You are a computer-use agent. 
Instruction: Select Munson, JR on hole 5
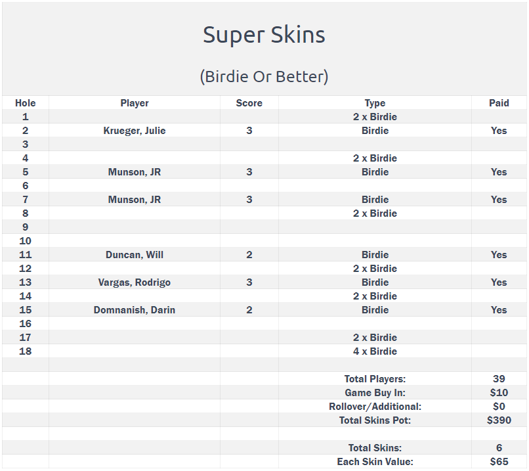(x=135, y=172)
